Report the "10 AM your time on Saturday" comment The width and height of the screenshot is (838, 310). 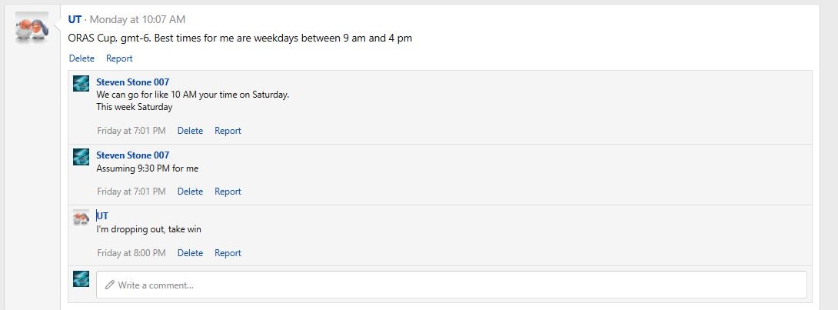click(228, 131)
